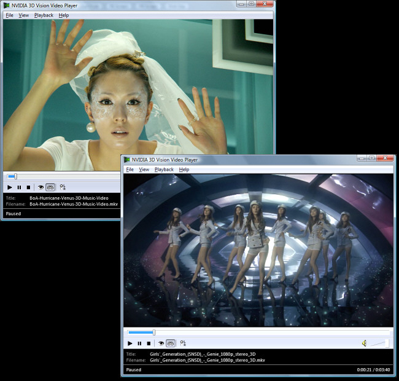Click the Genie_1080p_stereo_3D.mkv filename text
This screenshot has height=381, width=399.
(x=207, y=360)
